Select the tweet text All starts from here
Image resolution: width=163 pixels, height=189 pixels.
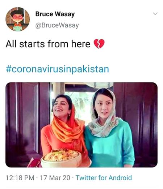click(48, 44)
